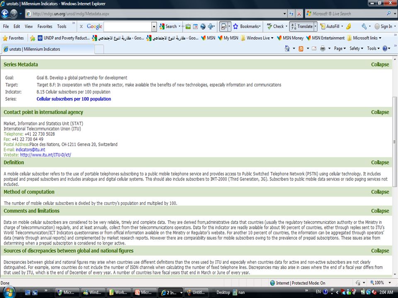
Task: Open the Windows Start orb
Action: [x=9, y=292]
